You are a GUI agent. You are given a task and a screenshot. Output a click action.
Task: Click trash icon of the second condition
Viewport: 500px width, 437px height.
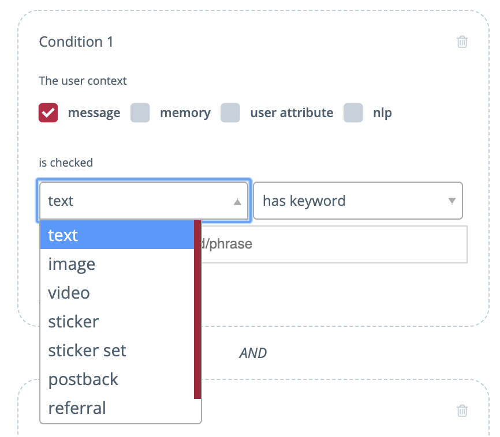tap(462, 410)
